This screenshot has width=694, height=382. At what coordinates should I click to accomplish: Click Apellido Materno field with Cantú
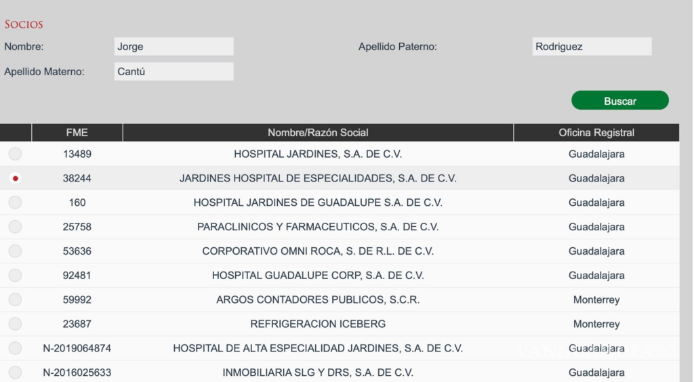(174, 72)
